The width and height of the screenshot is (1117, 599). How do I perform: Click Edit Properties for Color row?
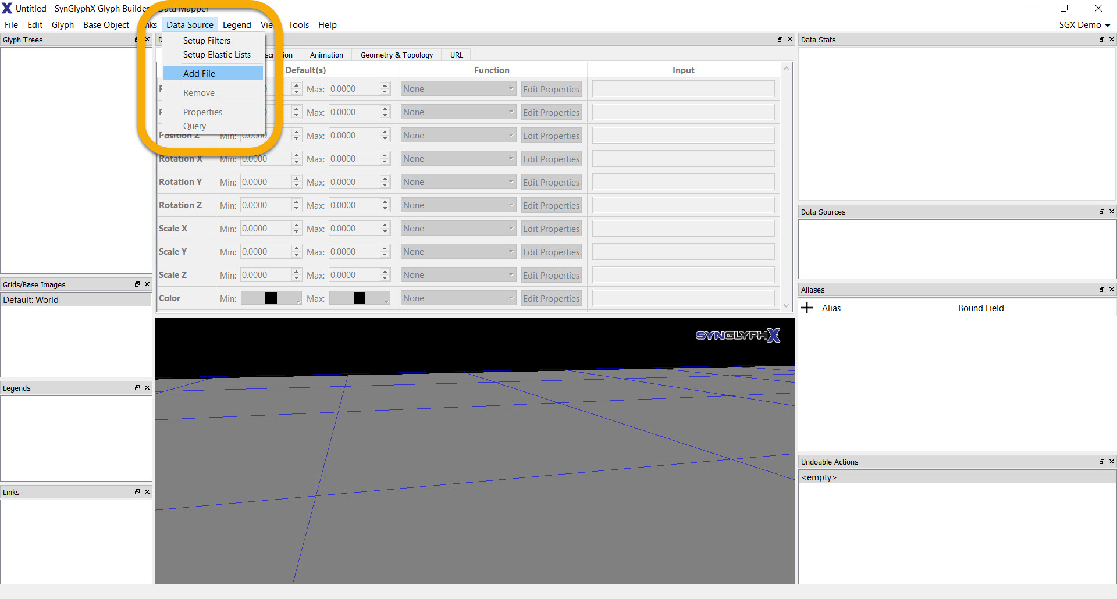point(551,298)
